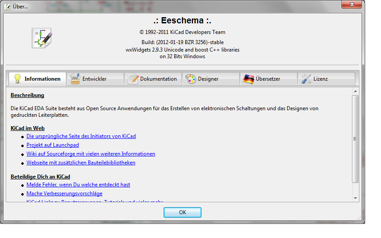
Task: Click the Eeschema schematic editor logo icon
Action: [42, 38]
